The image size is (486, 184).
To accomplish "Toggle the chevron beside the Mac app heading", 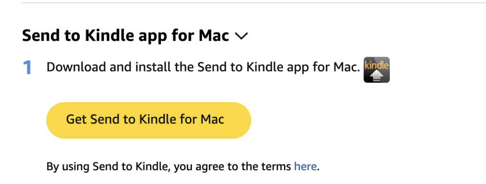I will 242,36.
